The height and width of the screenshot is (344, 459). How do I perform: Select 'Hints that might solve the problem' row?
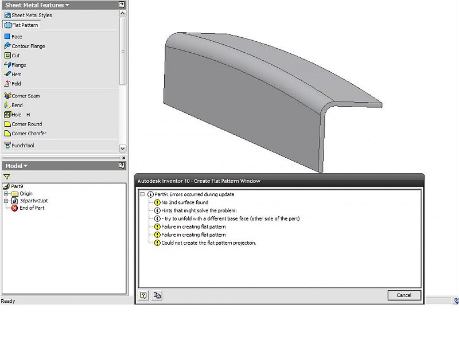click(x=196, y=210)
